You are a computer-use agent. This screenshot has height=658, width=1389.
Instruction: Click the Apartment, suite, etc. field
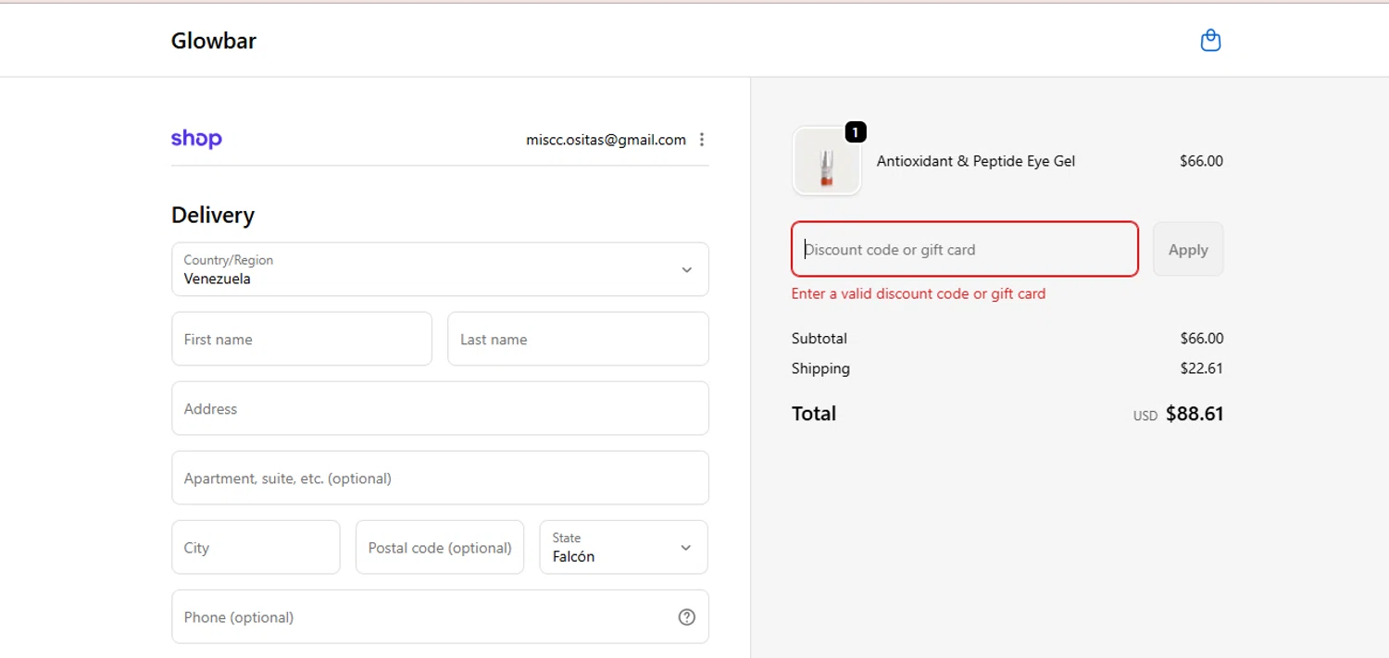click(x=440, y=478)
